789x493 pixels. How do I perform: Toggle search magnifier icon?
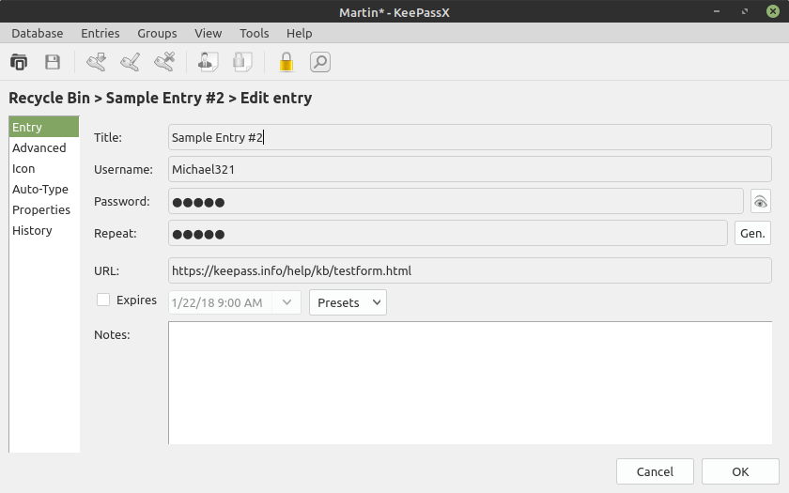320,62
